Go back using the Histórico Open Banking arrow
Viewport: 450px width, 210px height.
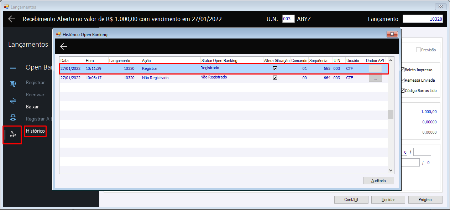[x=64, y=46]
